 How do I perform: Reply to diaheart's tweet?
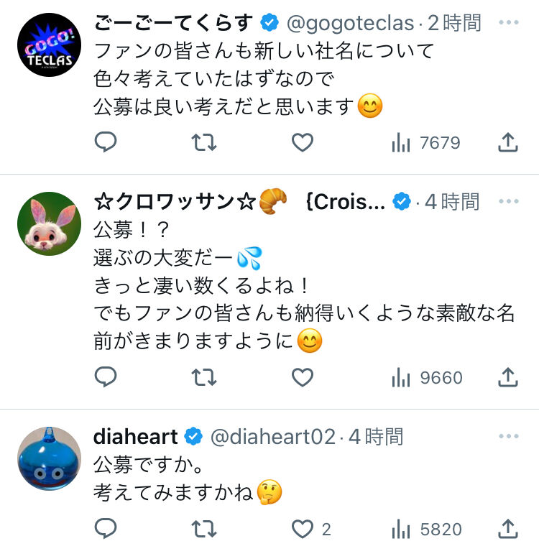tap(106, 530)
